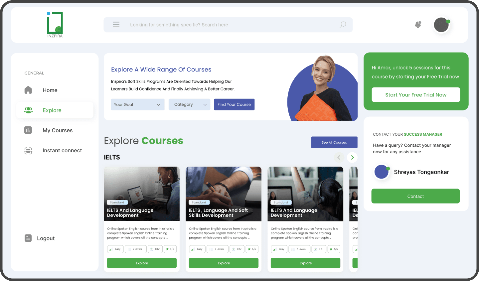Click the 4/5 rating badge on the third course card
The width and height of the screenshot is (479, 281).
click(x=334, y=249)
